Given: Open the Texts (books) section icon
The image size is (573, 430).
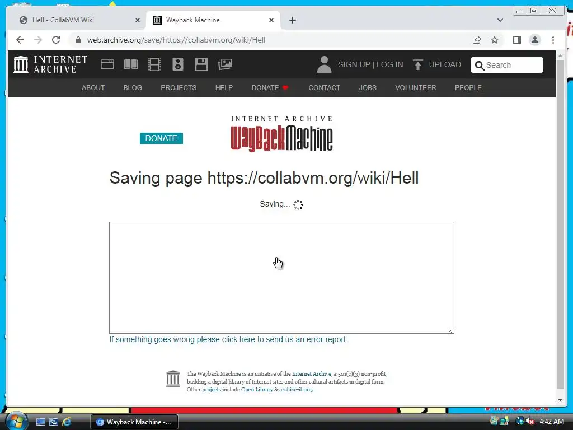Looking at the screenshot, I should point(131,64).
